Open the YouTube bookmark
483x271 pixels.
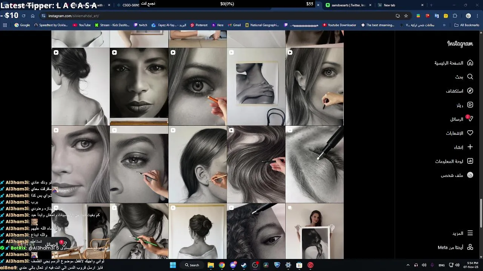(x=82, y=25)
